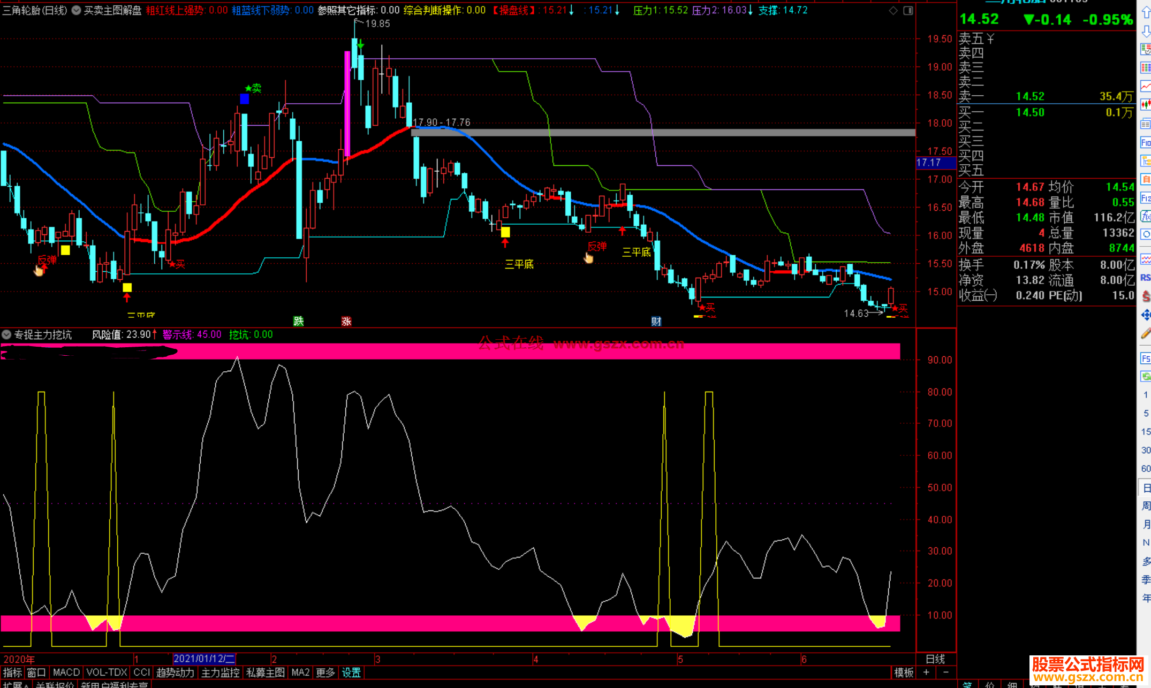The height and width of the screenshot is (688, 1151).
Task: Expand the 扩展 menu at the bottom left
Action: click(x=16, y=685)
